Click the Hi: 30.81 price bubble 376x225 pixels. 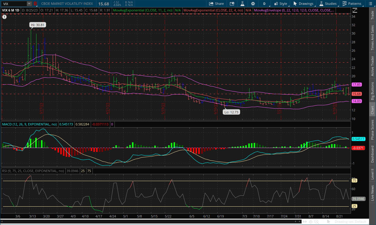click(x=38, y=25)
